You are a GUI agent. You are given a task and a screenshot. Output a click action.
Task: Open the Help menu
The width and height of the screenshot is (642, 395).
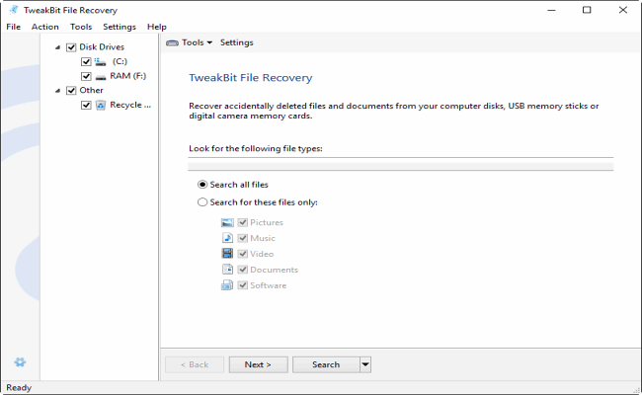(x=157, y=27)
